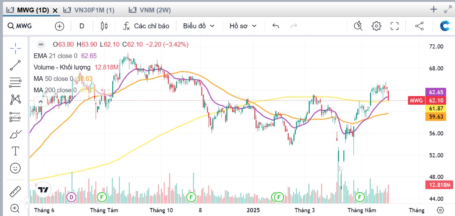Click the blue C logo button

point(445,26)
